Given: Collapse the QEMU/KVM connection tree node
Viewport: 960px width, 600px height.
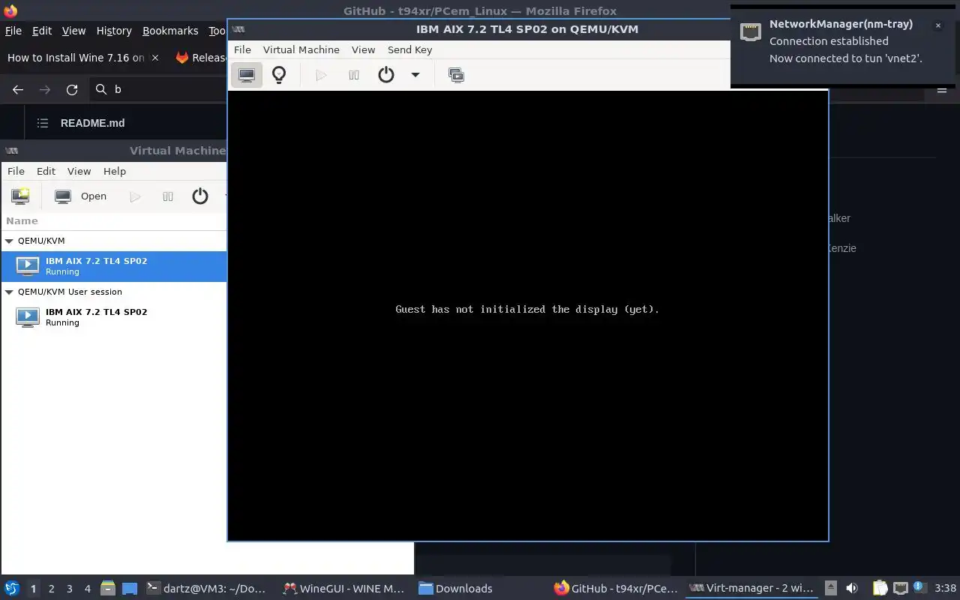Looking at the screenshot, I should pyautogui.click(x=10, y=241).
